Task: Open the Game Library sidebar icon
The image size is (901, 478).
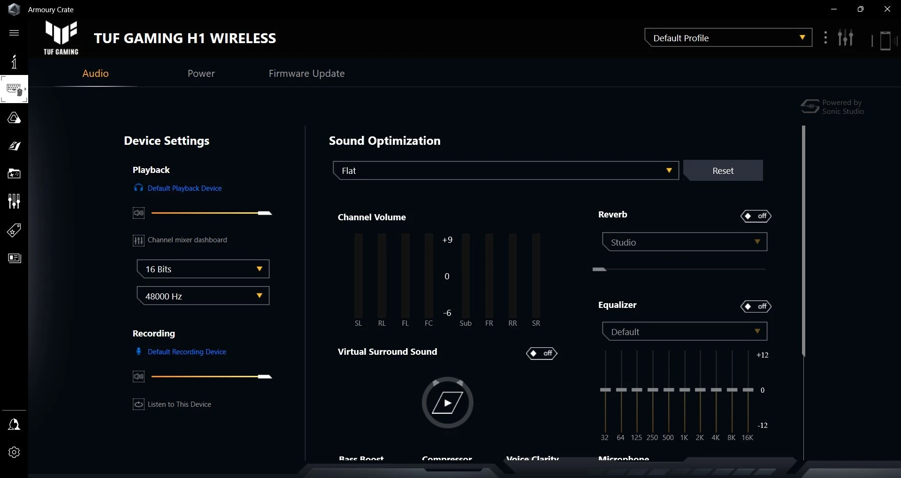Action: 14,174
